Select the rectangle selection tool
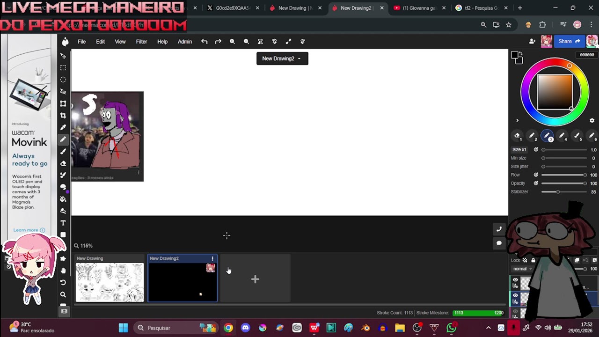 pos(63,68)
